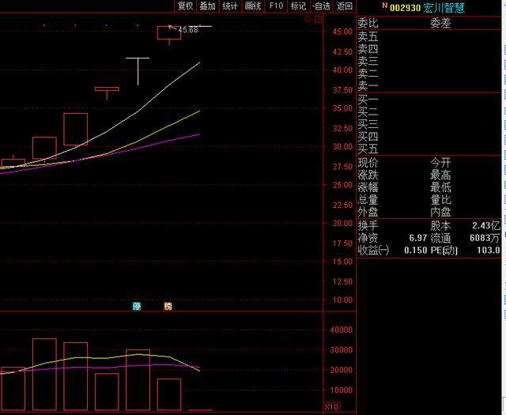This screenshot has width=506, height=415.
Task: Select the white T-shaped candlestick
Action: point(138,71)
